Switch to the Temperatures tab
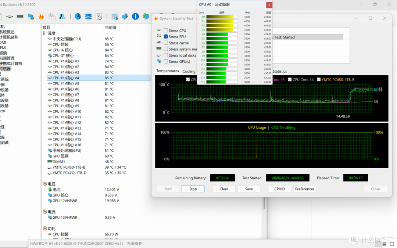Screen dimensions: 397x248 point(168,71)
